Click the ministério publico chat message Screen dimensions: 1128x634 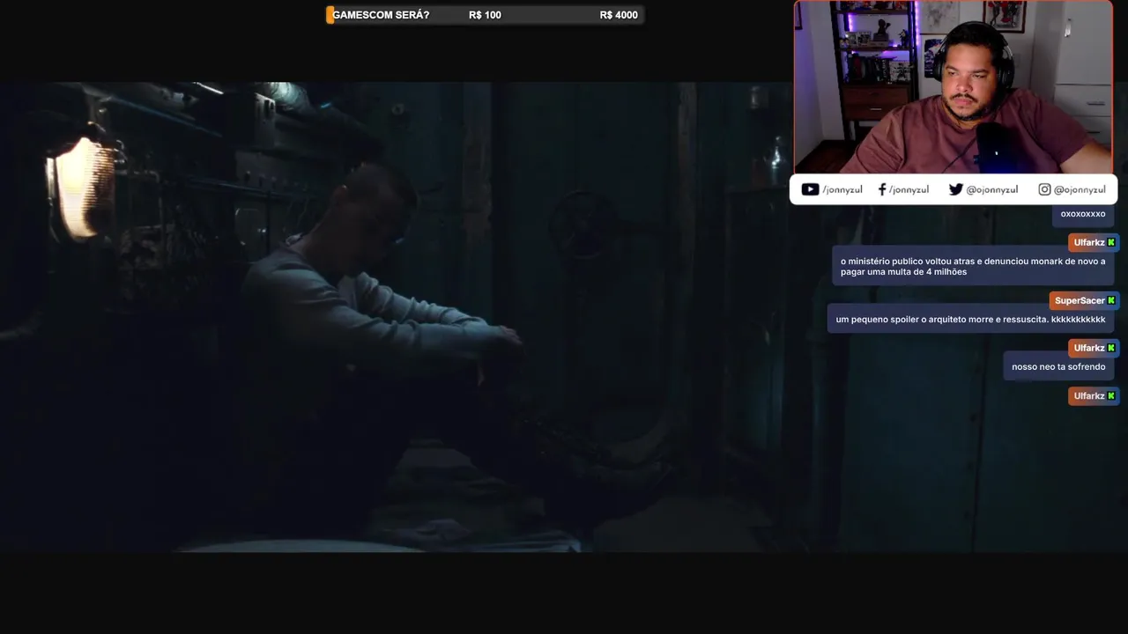(973, 267)
